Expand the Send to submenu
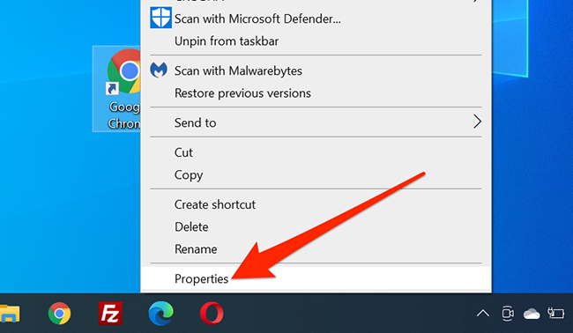This screenshot has width=573, height=333. 316,122
